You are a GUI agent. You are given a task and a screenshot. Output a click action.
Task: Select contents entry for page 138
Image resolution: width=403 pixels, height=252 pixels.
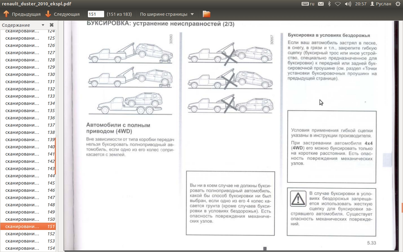[28, 132]
